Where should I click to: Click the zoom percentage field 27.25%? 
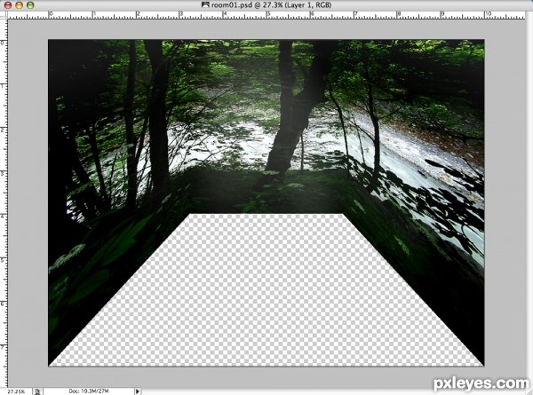pos(16,391)
